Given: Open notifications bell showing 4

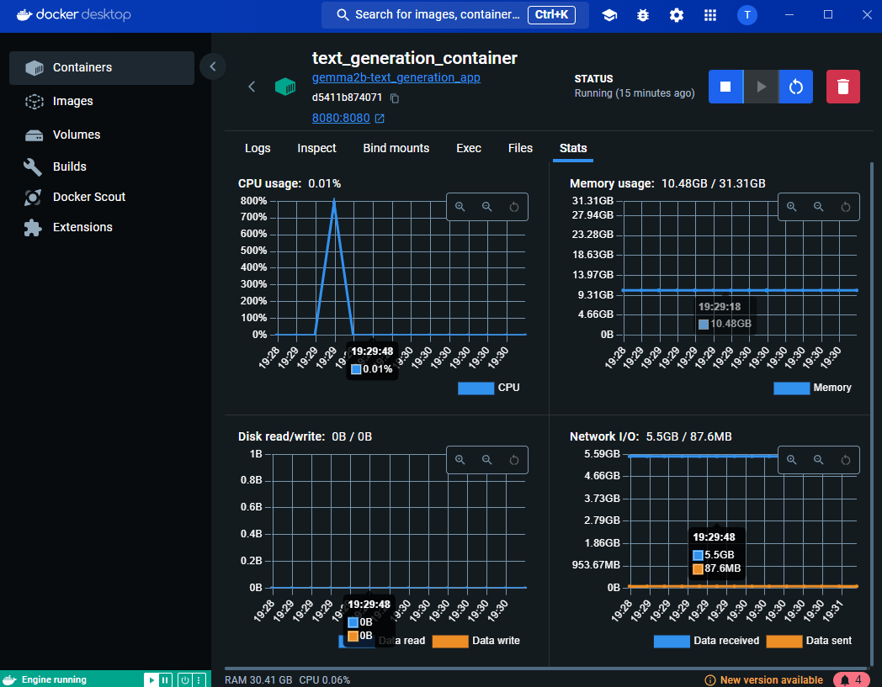Looking at the screenshot, I should coord(852,680).
